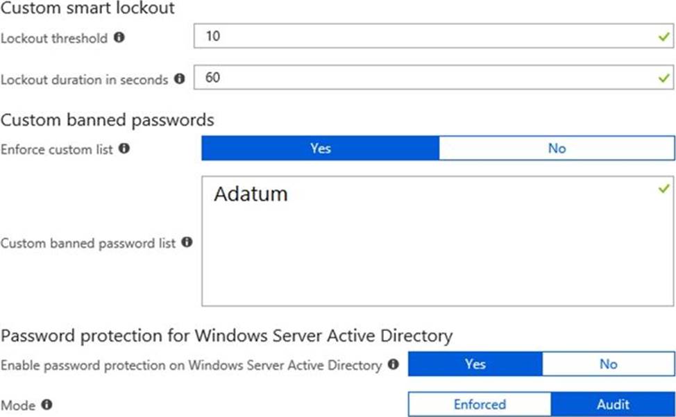The image size is (676, 417).
Task: Click the Lockout duration validation checkmark
Action: pyautogui.click(x=664, y=78)
